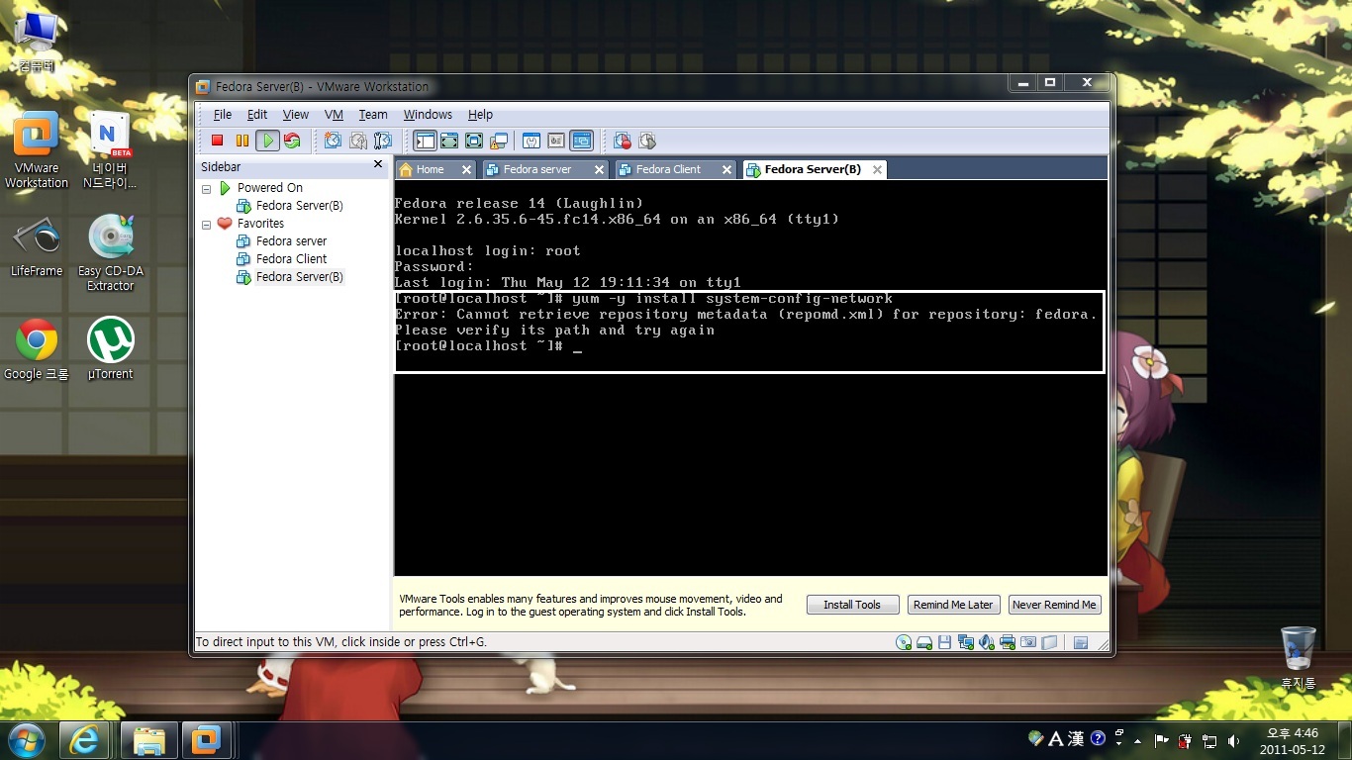Click the Revert to snapshot toolbar icon
1352x760 pixels.
[358, 141]
